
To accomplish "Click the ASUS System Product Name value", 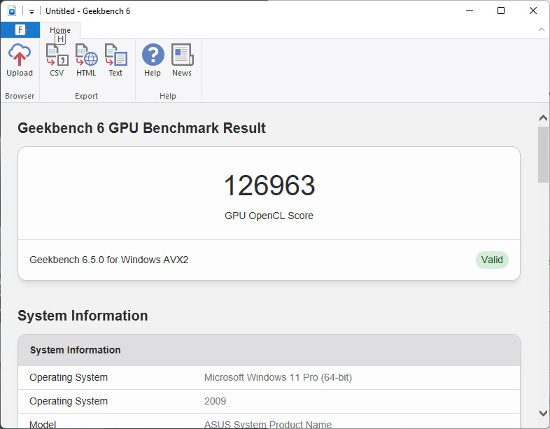I will tap(268, 424).
